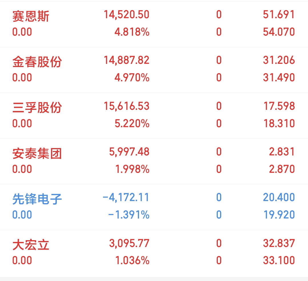Tap the 33.100 current price
Image resolution: width=308 pixels, height=281 pixels.
point(279,260)
